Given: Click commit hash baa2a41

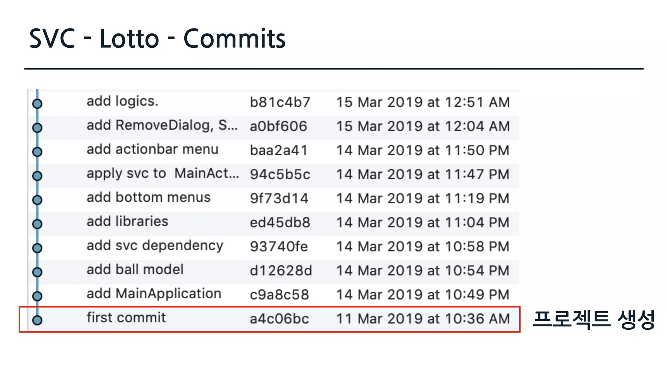Looking at the screenshot, I should click(279, 150).
